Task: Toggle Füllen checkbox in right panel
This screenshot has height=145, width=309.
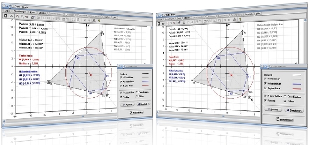Action: click(285, 102)
